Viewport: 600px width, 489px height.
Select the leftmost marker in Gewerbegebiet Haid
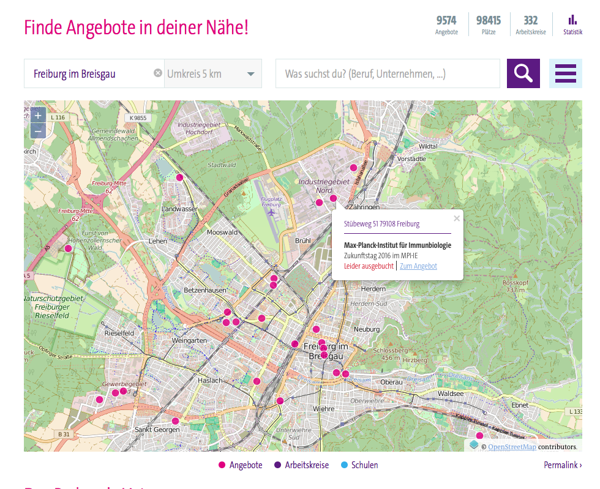point(99,400)
